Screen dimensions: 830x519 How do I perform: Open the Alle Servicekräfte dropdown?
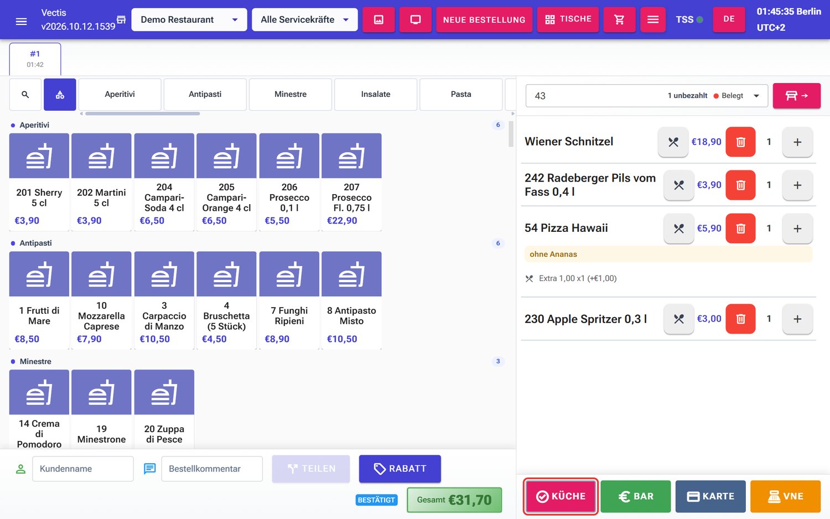[x=305, y=19]
